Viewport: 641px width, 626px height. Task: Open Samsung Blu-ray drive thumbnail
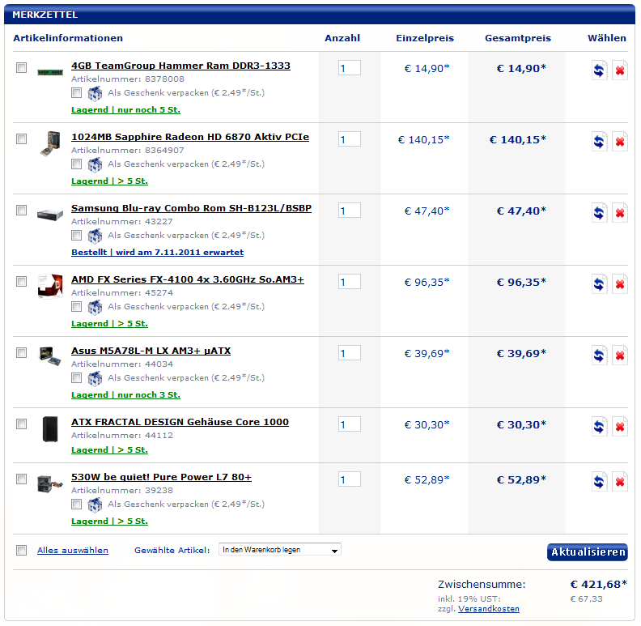point(50,215)
